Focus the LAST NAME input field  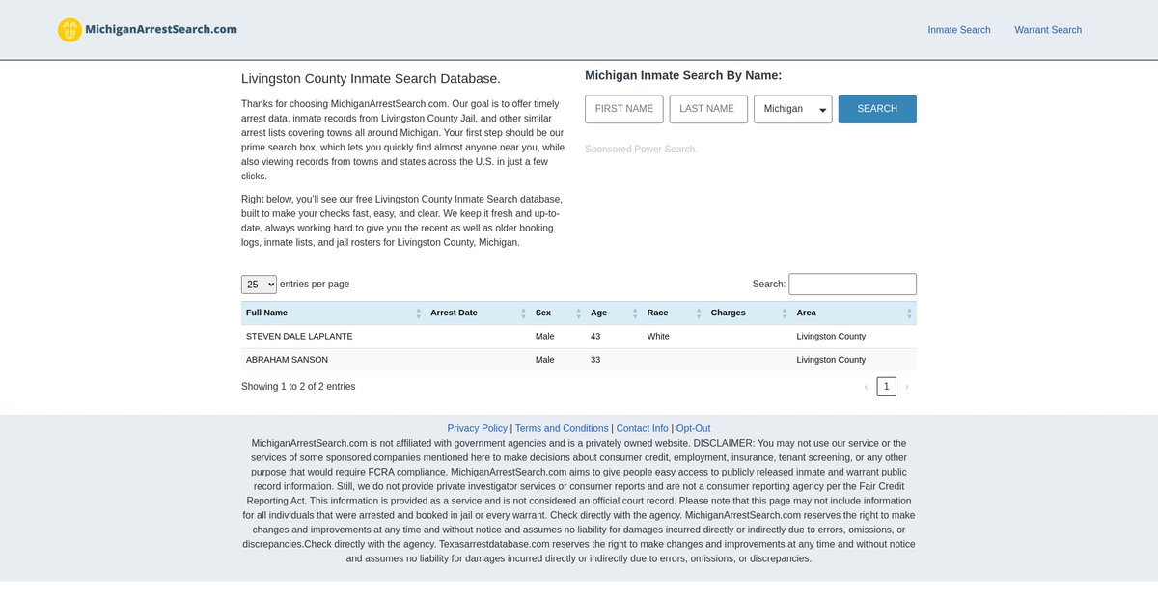pyautogui.click(x=707, y=109)
